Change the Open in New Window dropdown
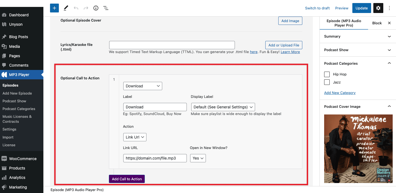The image size is (396, 193). [x=198, y=158]
